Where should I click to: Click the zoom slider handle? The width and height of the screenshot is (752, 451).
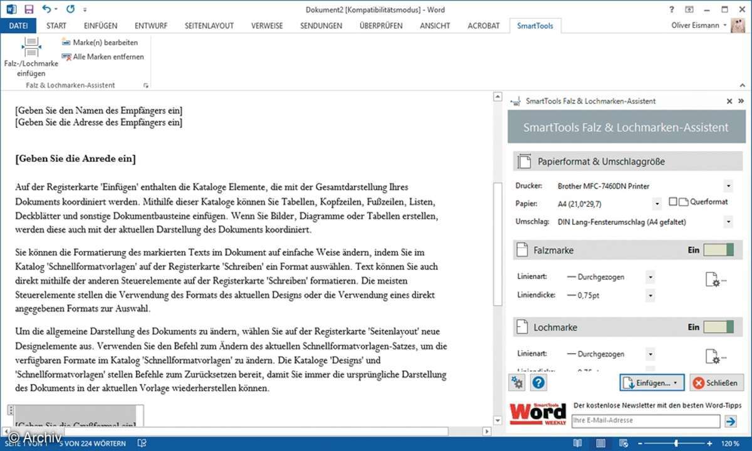click(x=676, y=443)
